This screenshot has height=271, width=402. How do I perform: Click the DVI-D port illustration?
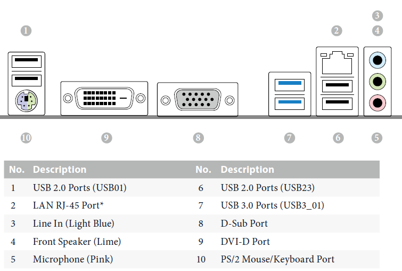click(104, 98)
